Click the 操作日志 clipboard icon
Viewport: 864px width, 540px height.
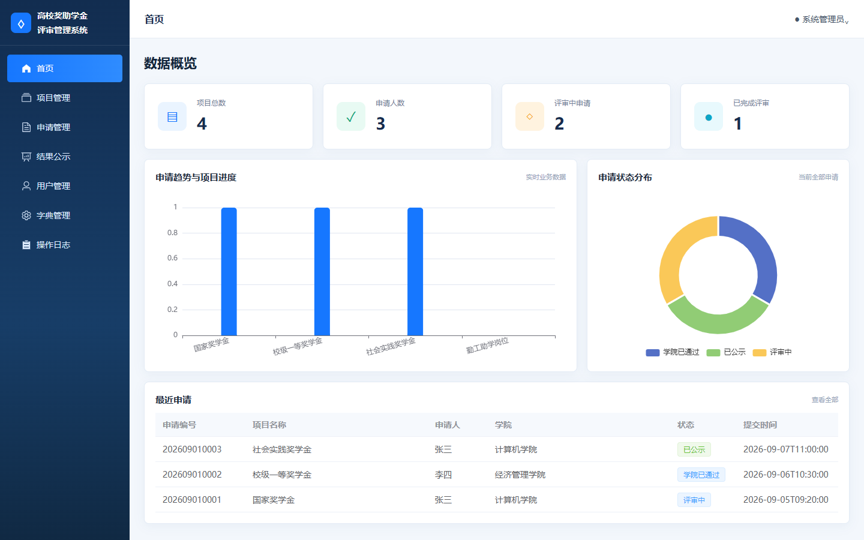click(26, 245)
